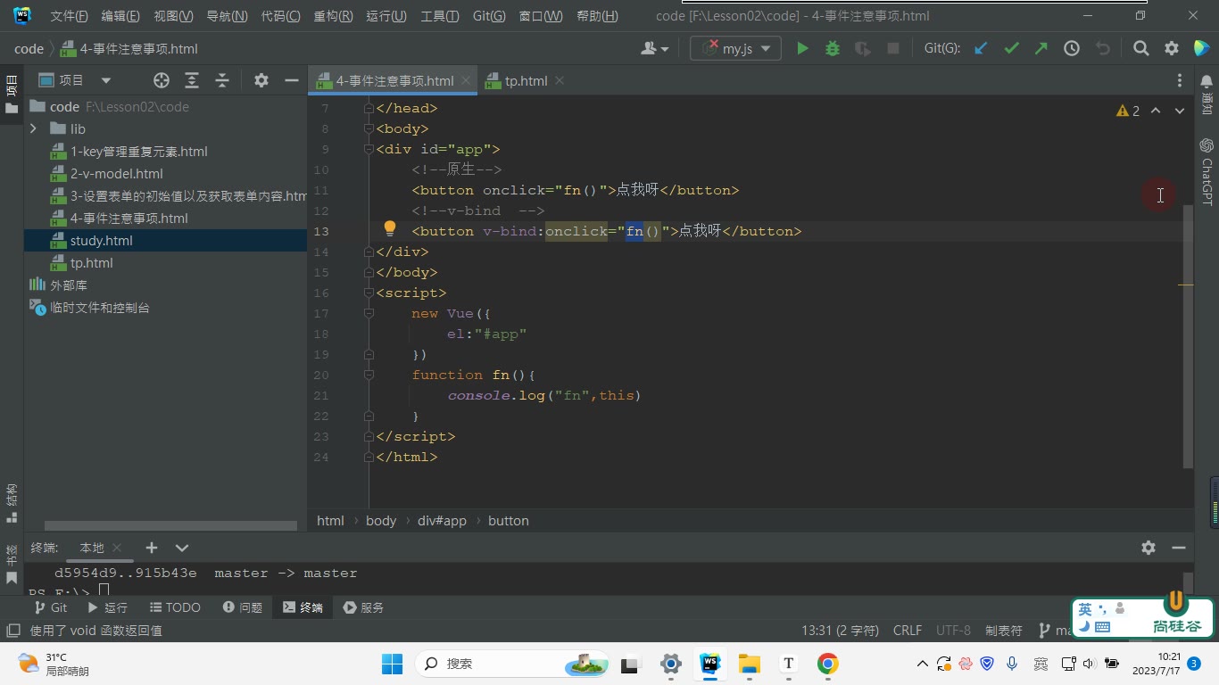Run my.js with the green play button

[x=802, y=49]
